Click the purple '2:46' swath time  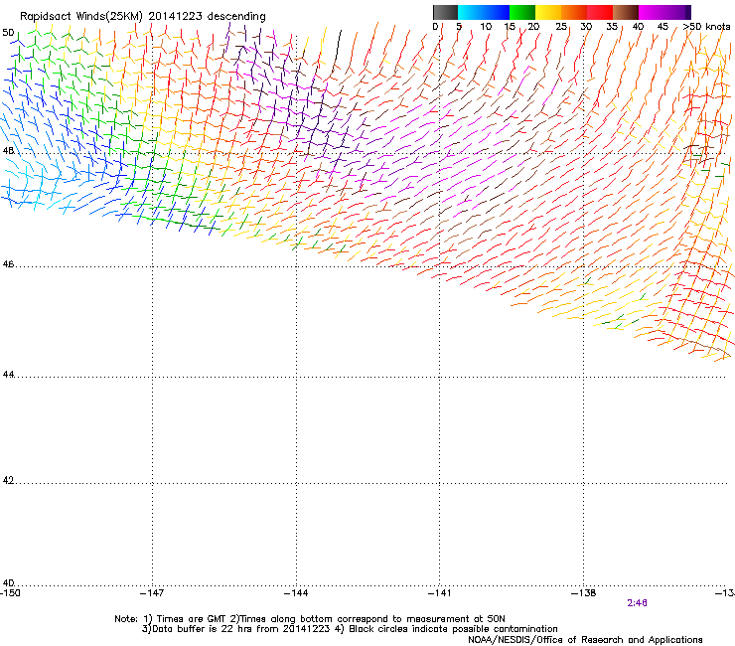click(637, 603)
